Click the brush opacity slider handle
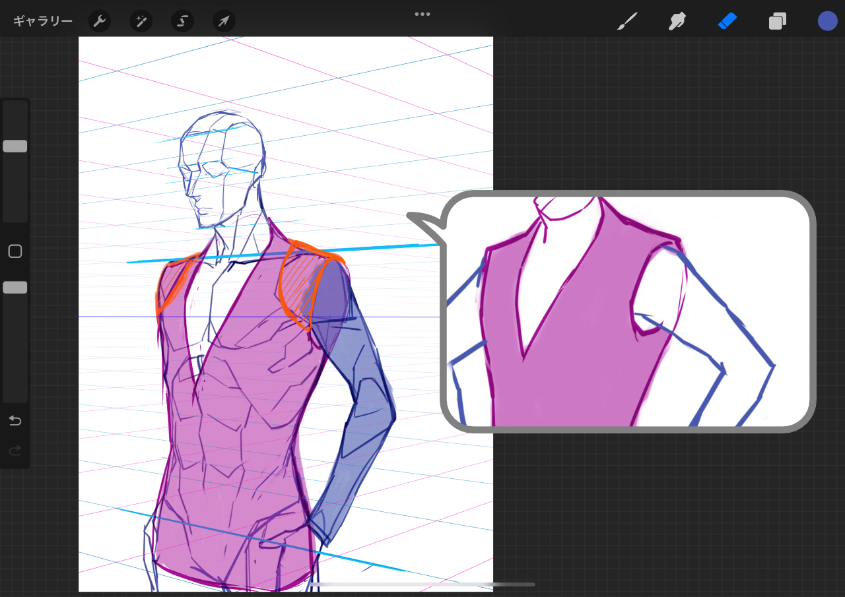The width and height of the screenshot is (845, 597). pos(15,288)
